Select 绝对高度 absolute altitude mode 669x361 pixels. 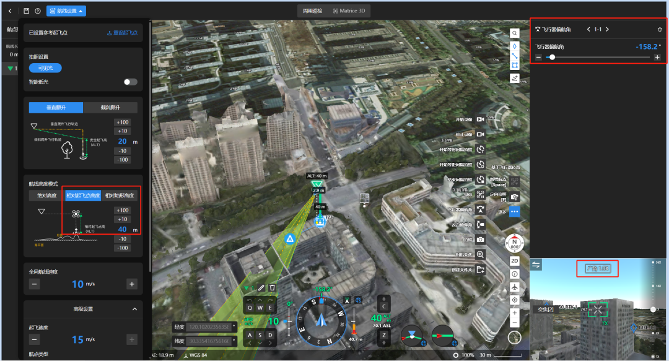click(47, 196)
